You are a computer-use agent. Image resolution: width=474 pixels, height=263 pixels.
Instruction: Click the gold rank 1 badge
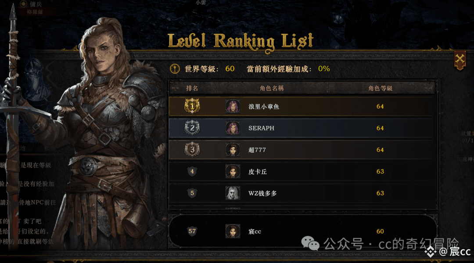click(192, 106)
